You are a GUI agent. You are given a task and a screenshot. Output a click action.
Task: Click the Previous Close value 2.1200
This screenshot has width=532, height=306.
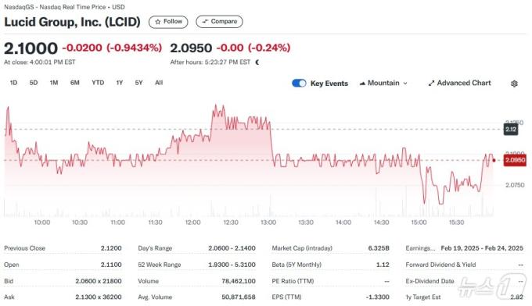click(111, 248)
